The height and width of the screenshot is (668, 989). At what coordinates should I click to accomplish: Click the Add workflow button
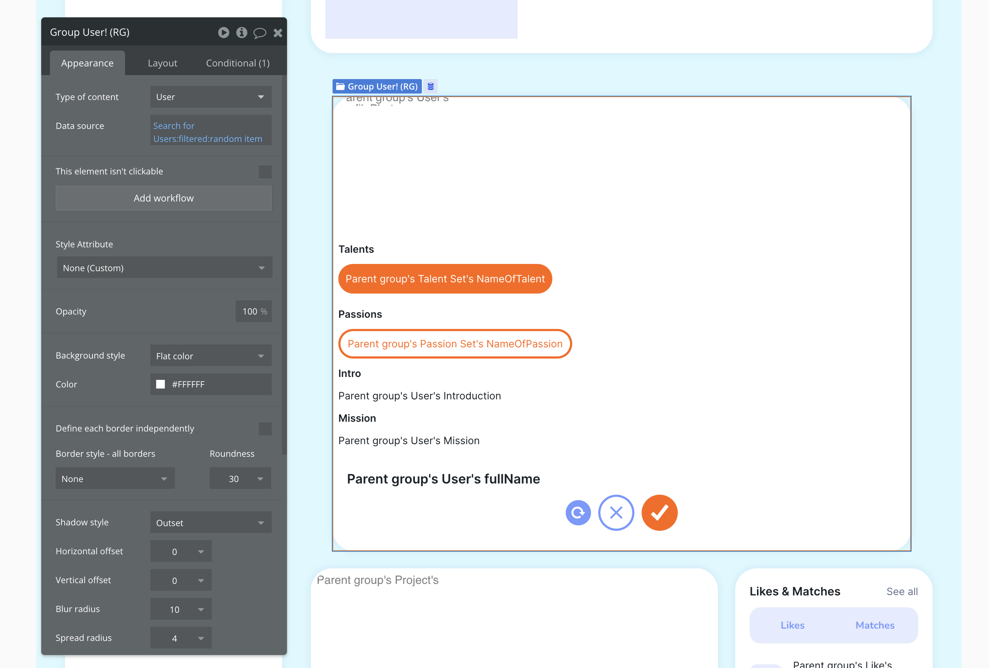tap(163, 198)
